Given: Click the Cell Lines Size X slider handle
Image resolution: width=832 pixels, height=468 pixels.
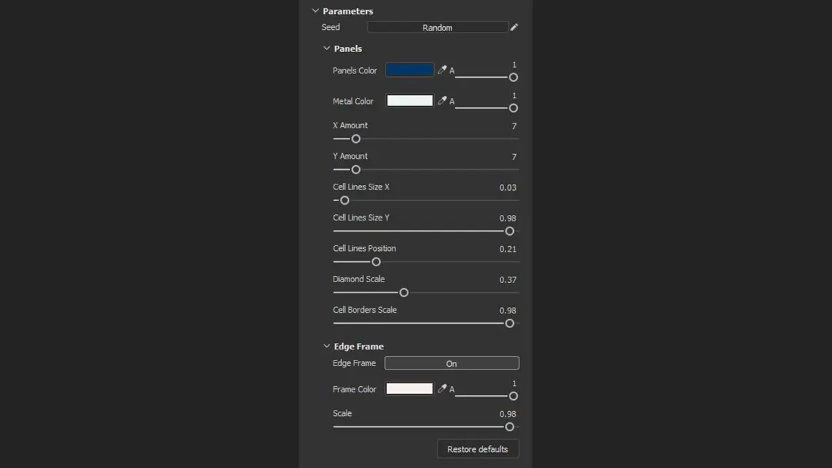Looking at the screenshot, I should [x=345, y=200].
